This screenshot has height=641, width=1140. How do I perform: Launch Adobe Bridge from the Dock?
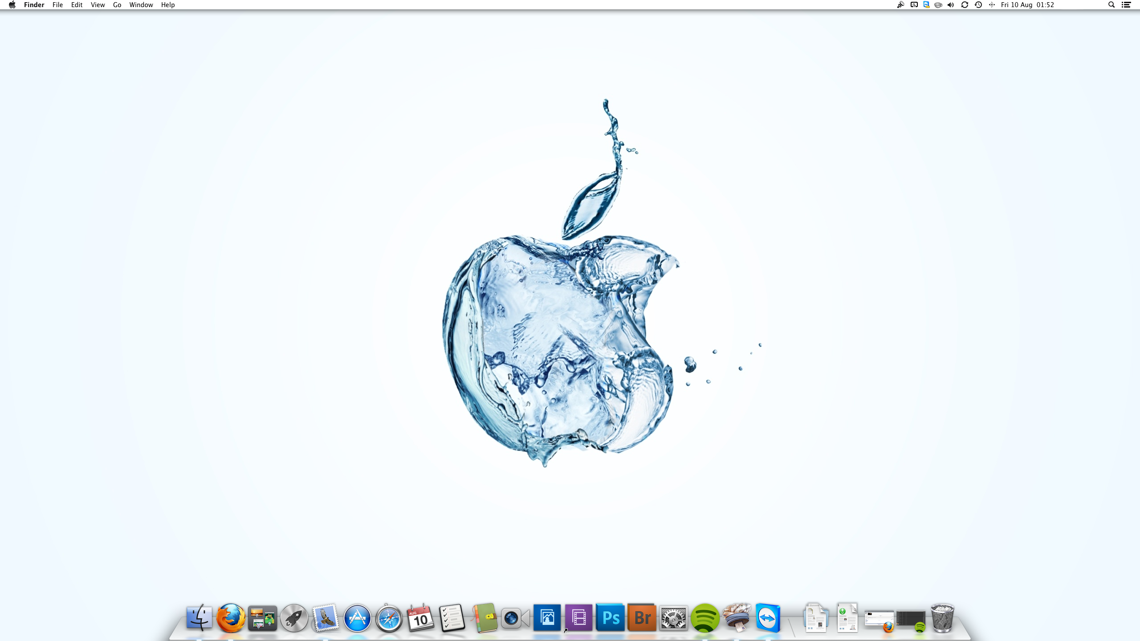pos(642,617)
